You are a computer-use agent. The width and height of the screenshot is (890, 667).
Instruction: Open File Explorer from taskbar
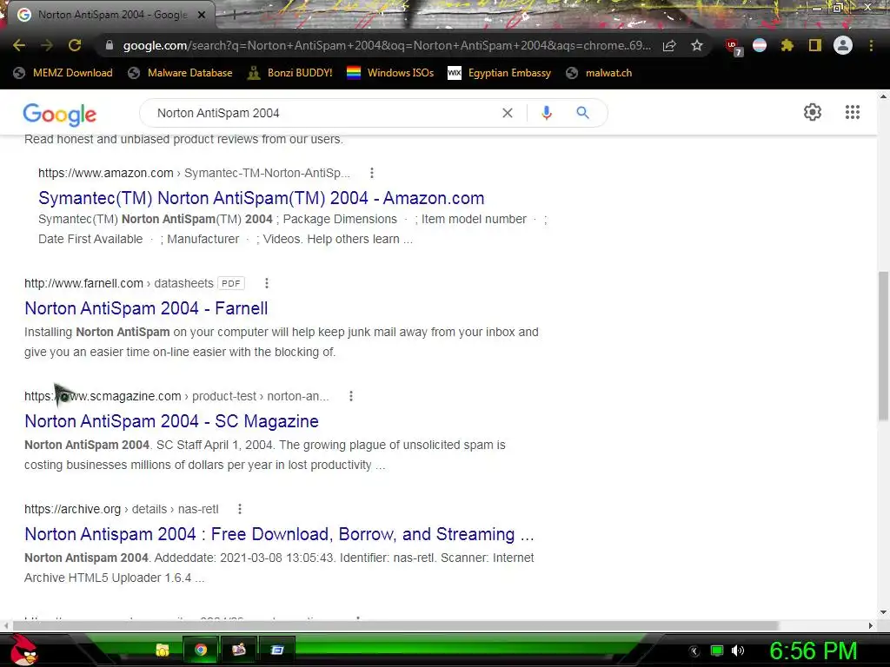[163, 650]
